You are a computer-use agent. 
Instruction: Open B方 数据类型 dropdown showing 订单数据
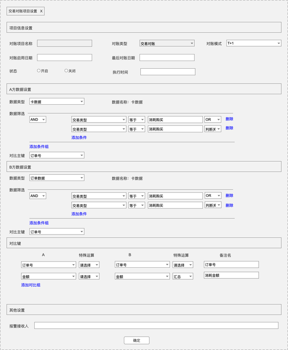57,178
